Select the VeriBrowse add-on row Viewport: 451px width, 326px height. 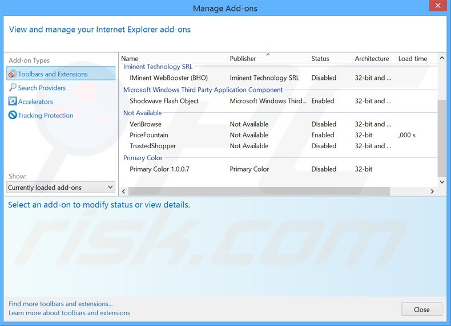279,124
